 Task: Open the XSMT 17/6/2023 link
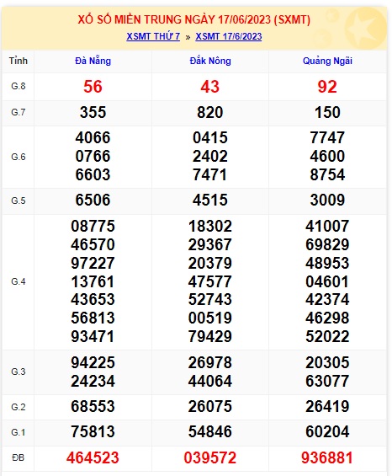229,36
